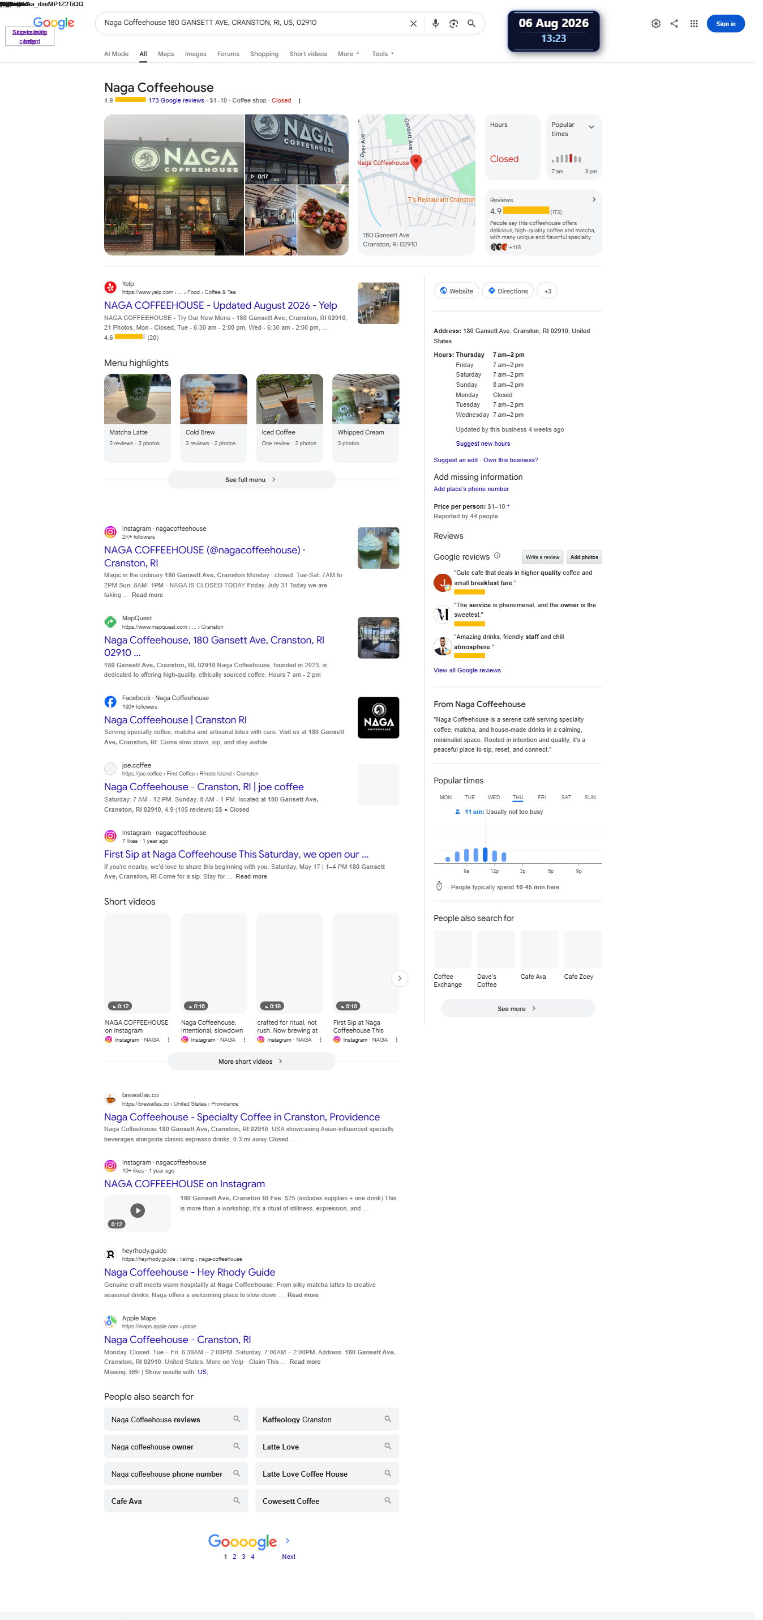763x1620 pixels.
Task: Open the Google apps grid
Action: 694,23
